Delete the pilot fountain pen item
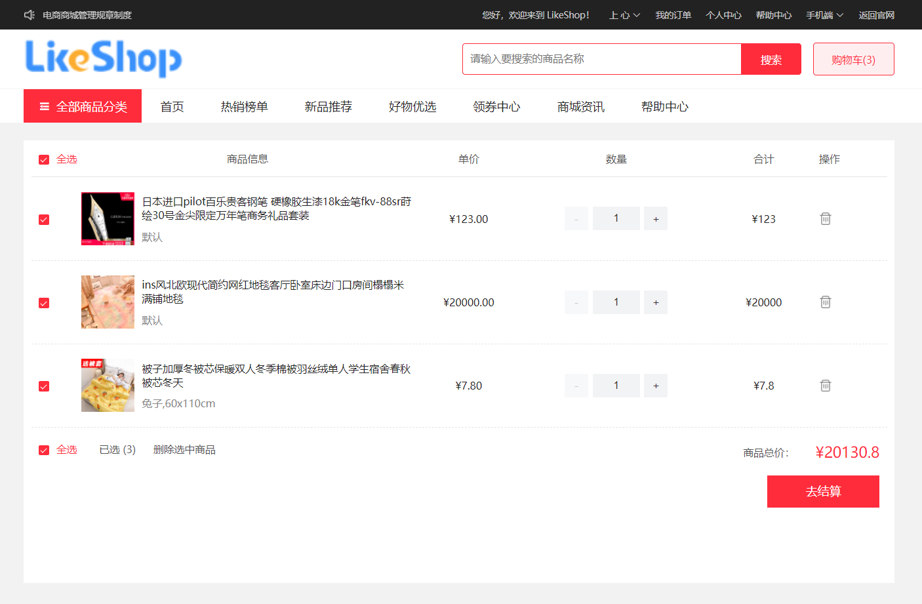922x604 pixels. point(826,218)
